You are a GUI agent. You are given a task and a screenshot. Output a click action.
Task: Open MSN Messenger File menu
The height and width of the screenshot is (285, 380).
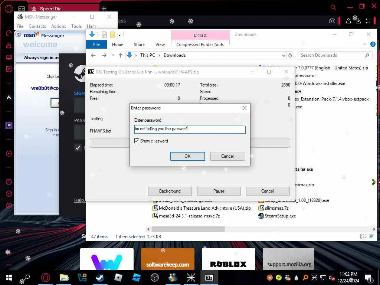click(x=20, y=26)
